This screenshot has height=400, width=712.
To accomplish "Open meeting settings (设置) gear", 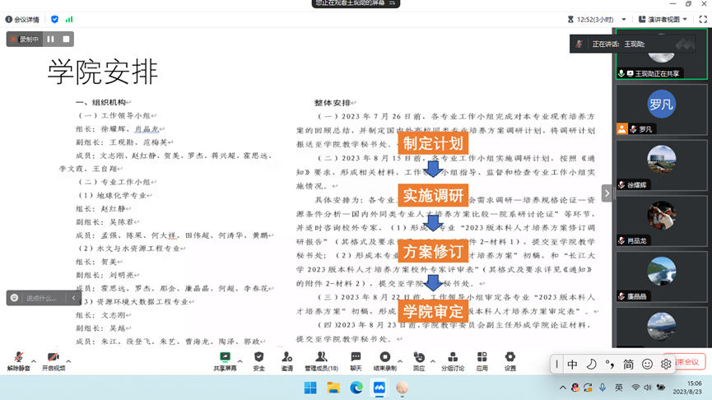I will tap(510, 358).
